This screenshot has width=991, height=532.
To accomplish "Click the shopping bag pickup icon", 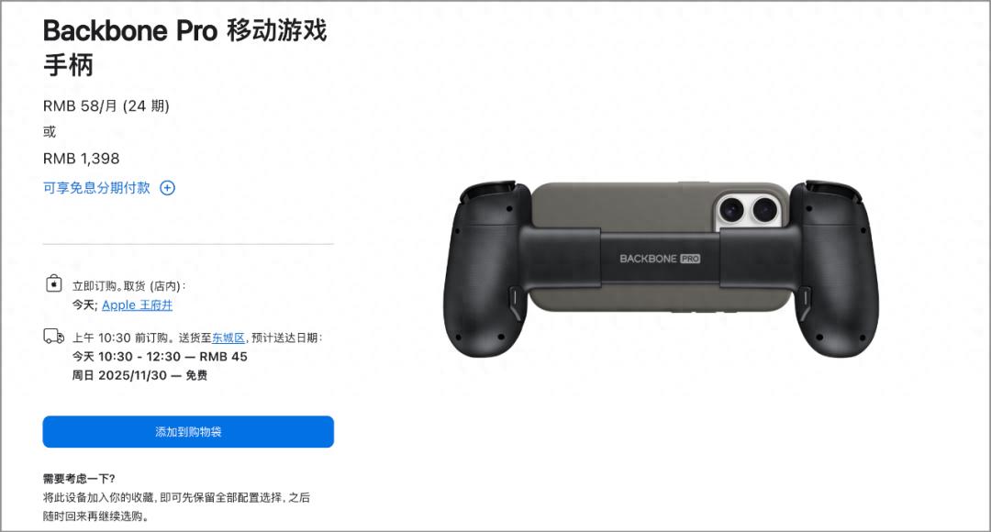I will coord(54,283).
